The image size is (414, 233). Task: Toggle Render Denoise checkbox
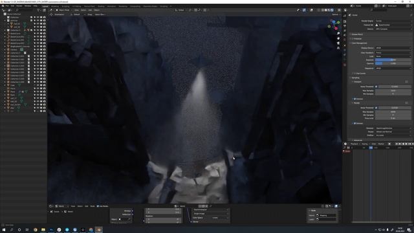tap(355, 124)
